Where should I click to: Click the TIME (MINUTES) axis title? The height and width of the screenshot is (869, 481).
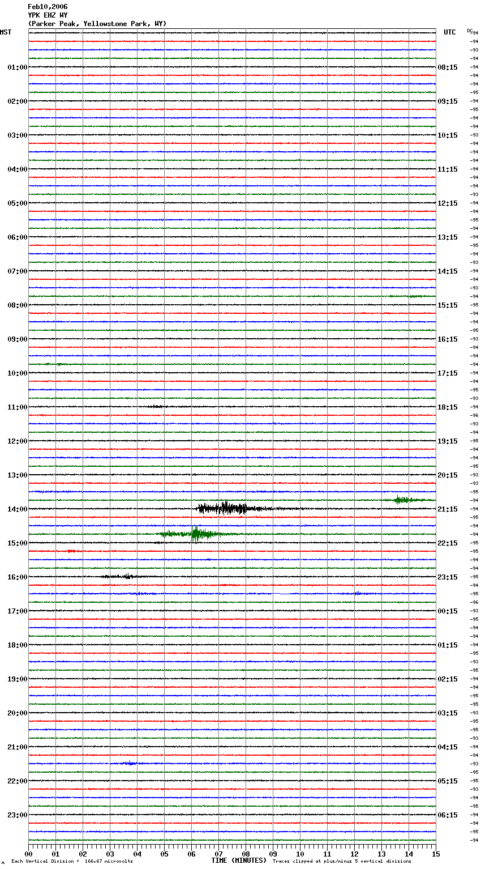239,861
